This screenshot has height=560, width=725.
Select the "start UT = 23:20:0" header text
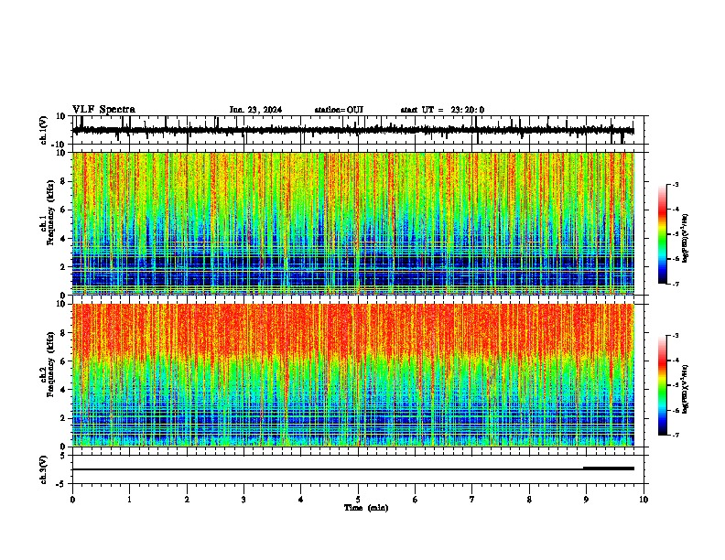[442, 110]
